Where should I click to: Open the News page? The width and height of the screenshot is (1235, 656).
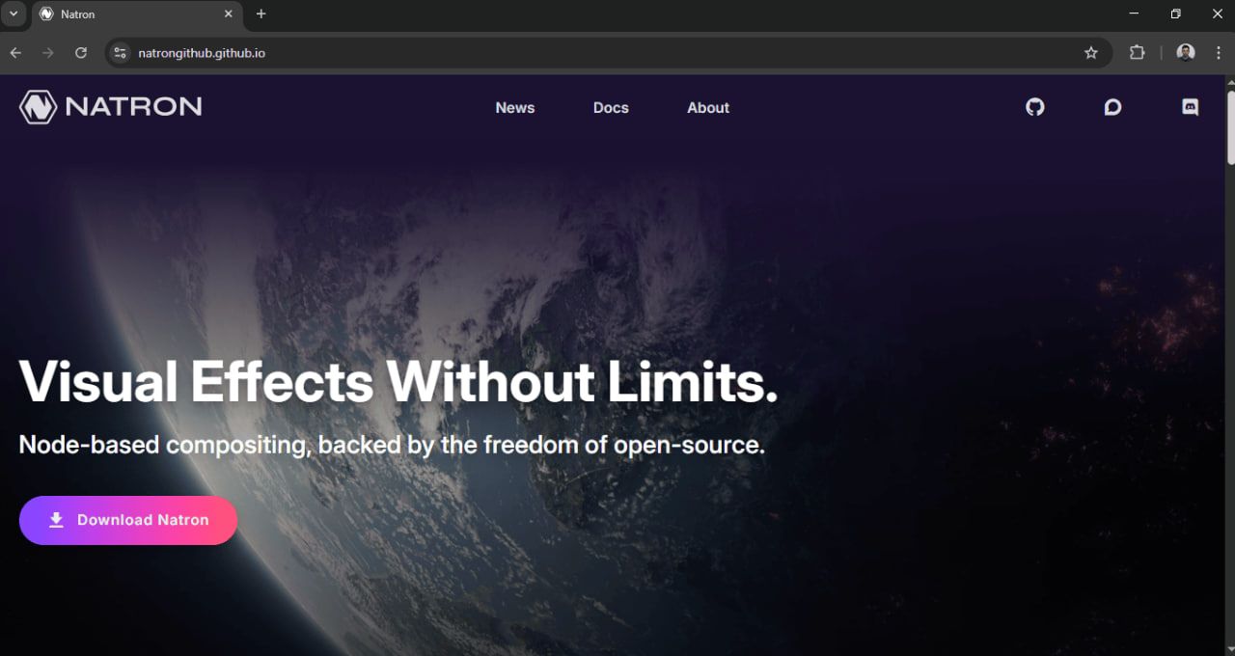click(x=515, y=108)
